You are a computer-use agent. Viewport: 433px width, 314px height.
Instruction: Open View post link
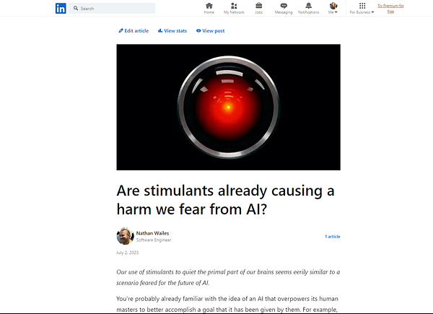(211, 30)
